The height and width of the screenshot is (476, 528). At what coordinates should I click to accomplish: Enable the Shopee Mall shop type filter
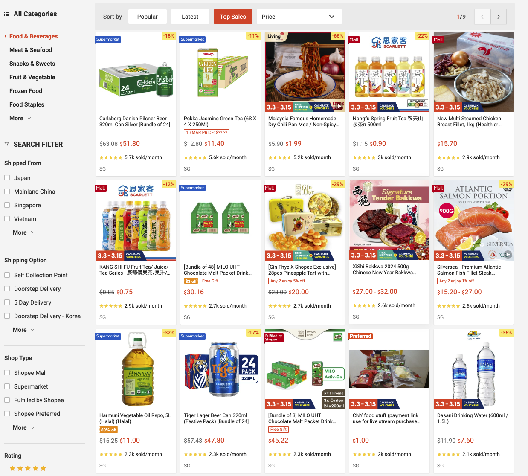click(7, 373)
